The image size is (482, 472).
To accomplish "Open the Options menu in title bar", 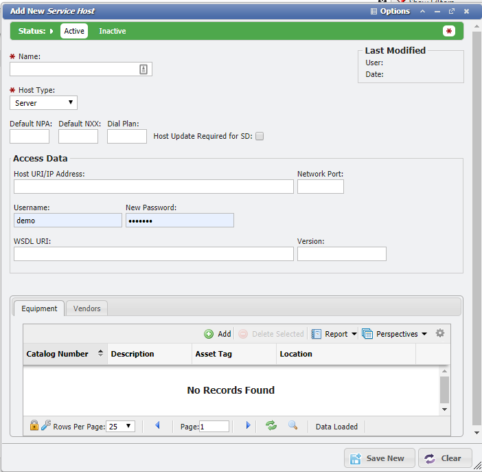I will tap(390, 11).
